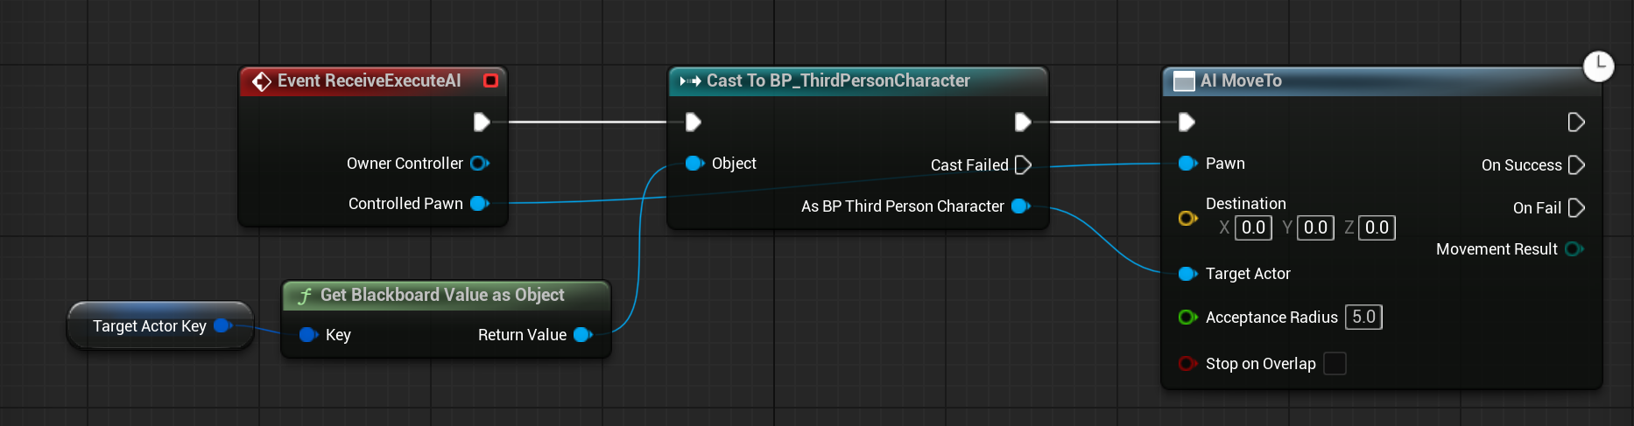Click the Event ReceiveExecuteAI node icon

click(261, 81)
